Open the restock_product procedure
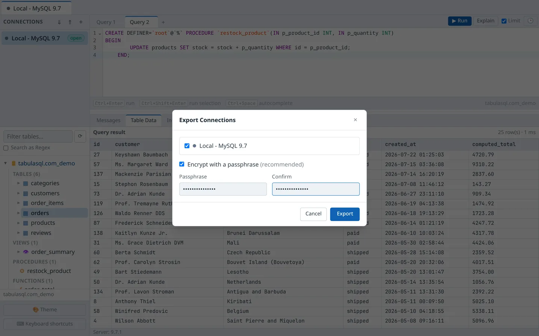539x336 pixels. click(x=49, y=271)
